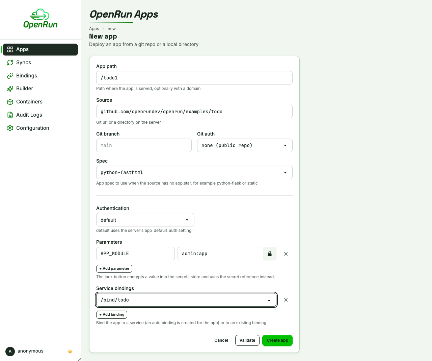
Task: Click the OpenRun logo in the sidebar
Action: tap(40, 19)
